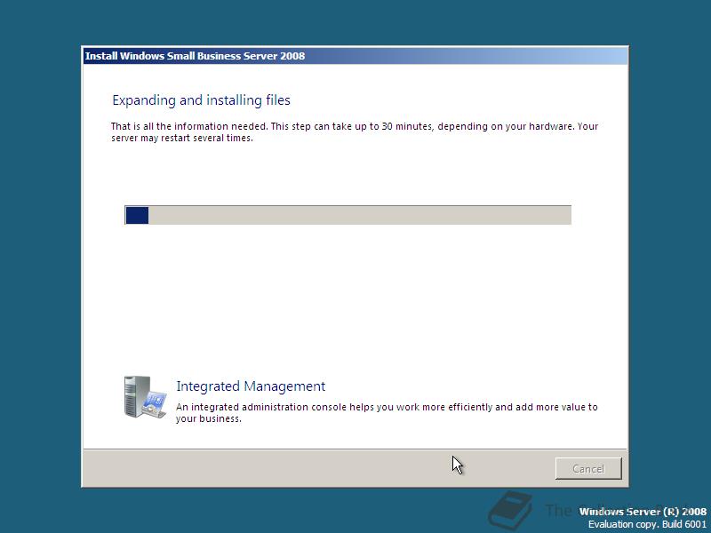Click the Cancel button
Image resolution: width=711 pixels, height=533 pixels.
pyautogui.click(x=588, y=468)
